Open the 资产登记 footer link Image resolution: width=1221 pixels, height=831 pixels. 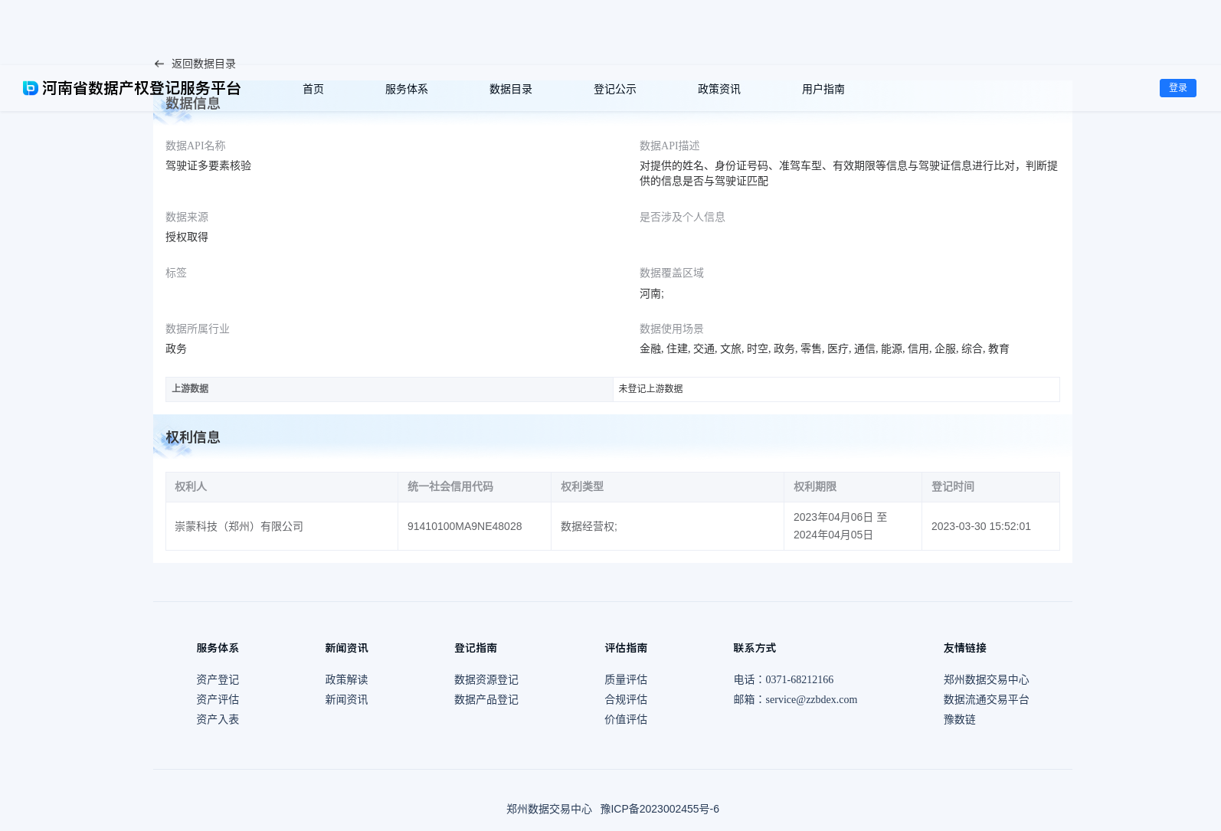pos(218,679)
